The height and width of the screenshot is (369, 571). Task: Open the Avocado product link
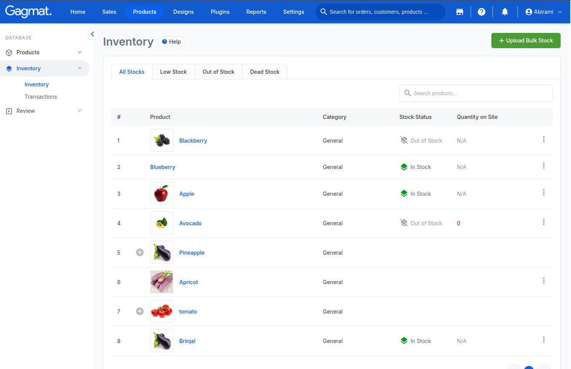190,223
